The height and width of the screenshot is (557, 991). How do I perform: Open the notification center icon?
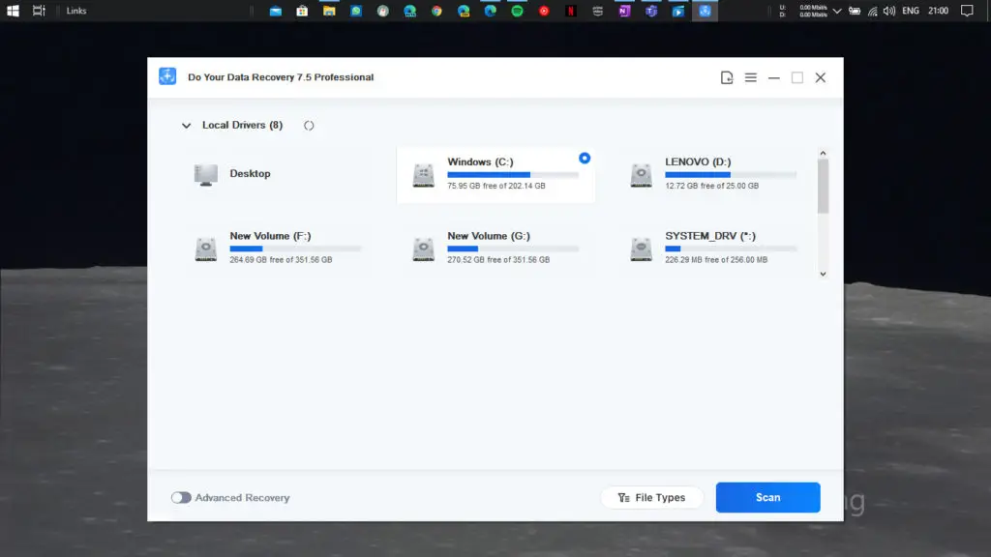click(967, 11)
